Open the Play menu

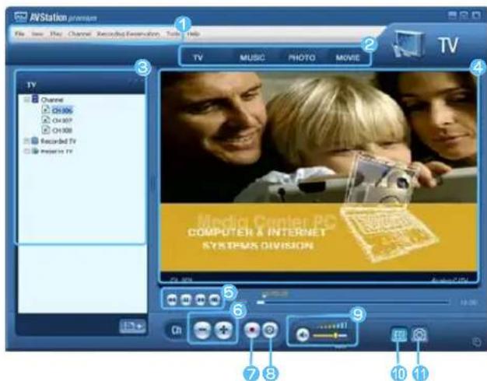tap(56, 33)
